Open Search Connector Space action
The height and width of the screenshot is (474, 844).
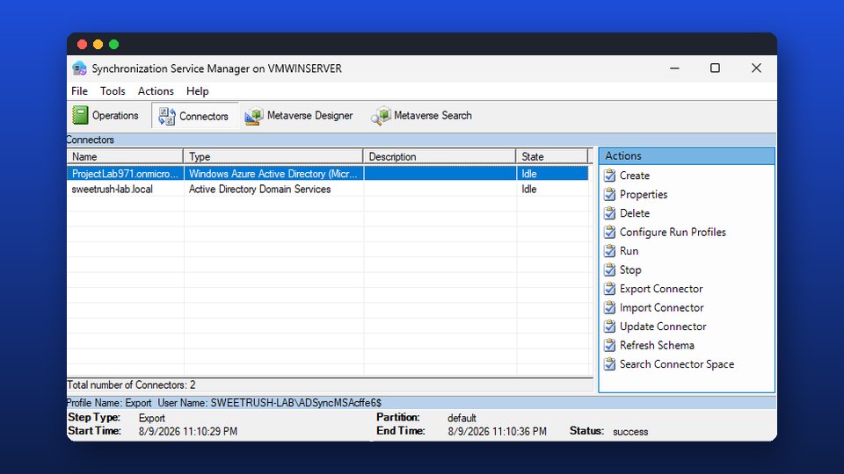(x=677, y=363)
